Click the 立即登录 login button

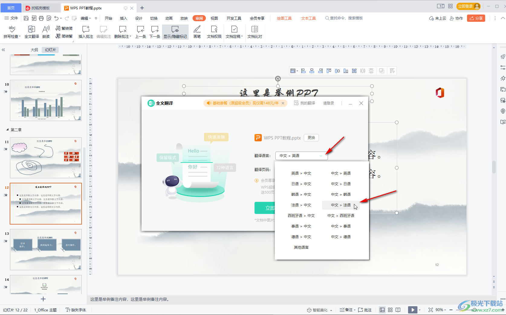[469, 6]
